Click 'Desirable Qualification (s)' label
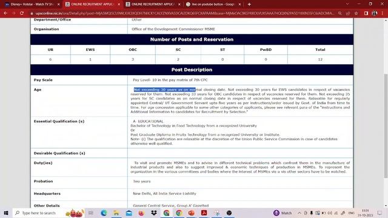The width and height of the screenshot is (388, 218). [x=59, y=153]
